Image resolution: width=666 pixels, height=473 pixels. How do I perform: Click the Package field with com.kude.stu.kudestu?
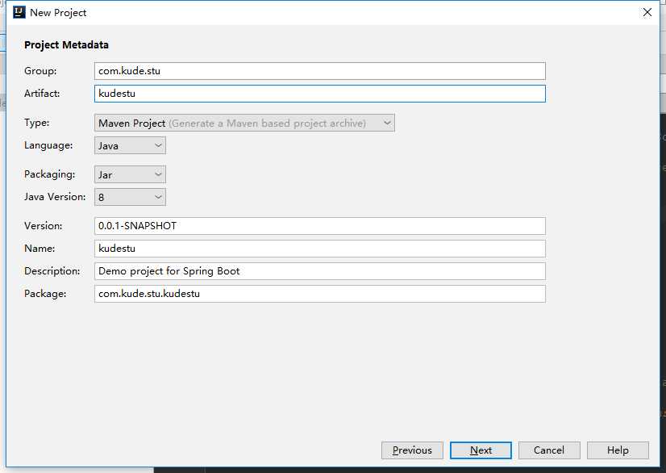(319, 294)
